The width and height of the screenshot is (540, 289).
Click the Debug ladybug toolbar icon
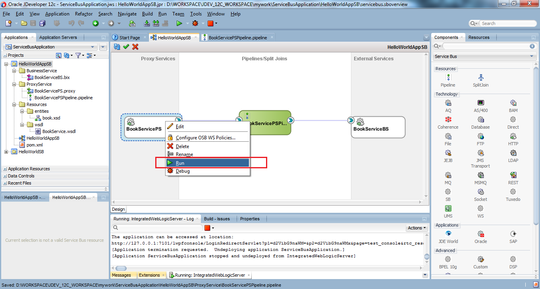[x=195, y=23]
